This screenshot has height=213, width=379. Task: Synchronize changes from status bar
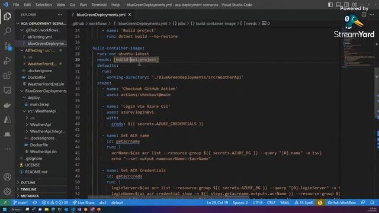35,202
